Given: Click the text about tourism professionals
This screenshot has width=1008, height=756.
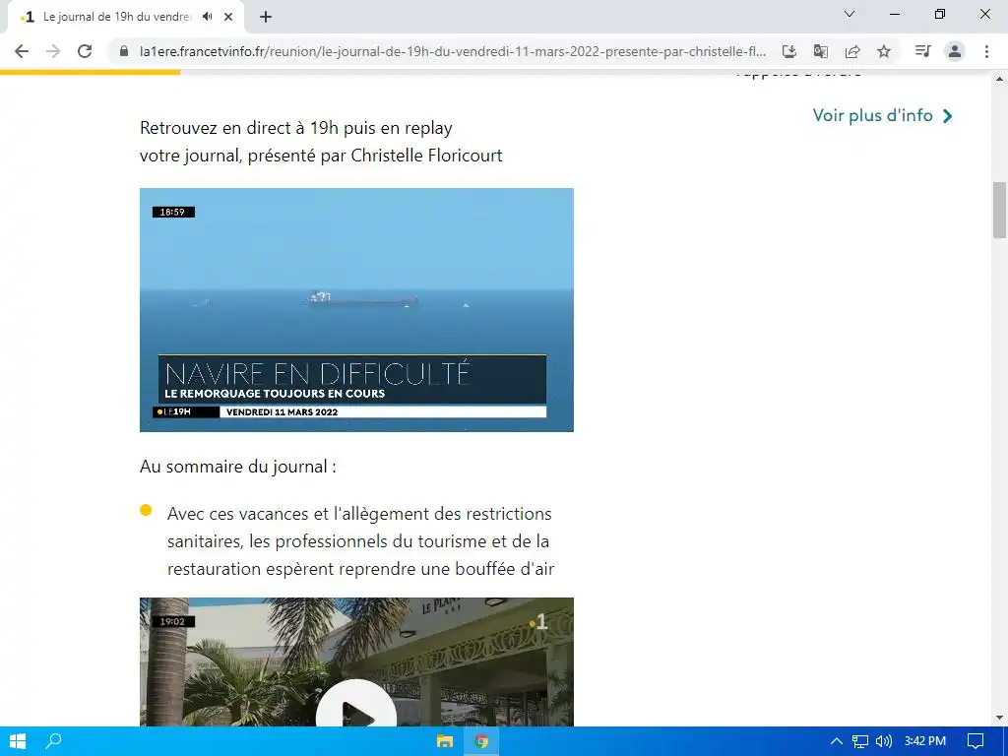Looking at the screenshot, I should click(360, 541).
